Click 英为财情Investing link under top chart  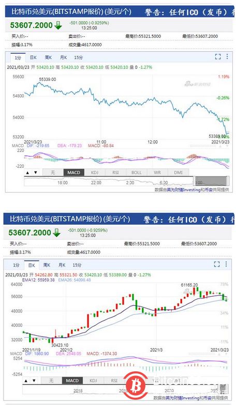[x=183, y=190]
